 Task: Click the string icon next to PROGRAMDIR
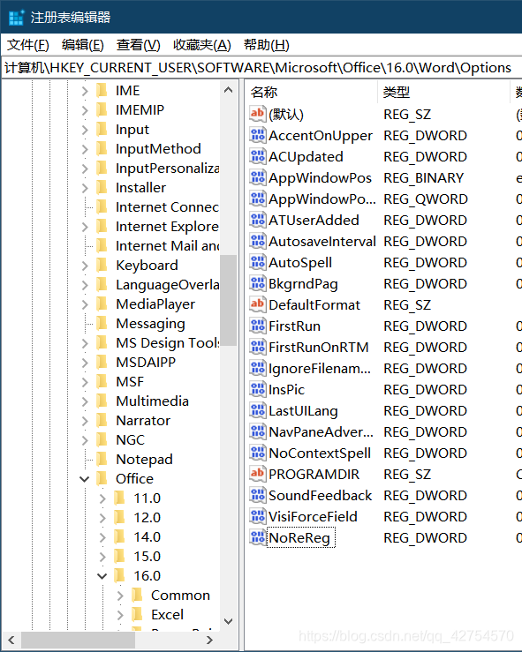[x=258, y=474]
